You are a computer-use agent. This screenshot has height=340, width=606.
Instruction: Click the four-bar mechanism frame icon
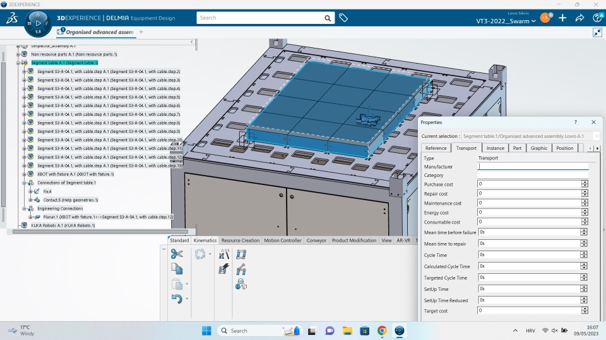point(241,254)
